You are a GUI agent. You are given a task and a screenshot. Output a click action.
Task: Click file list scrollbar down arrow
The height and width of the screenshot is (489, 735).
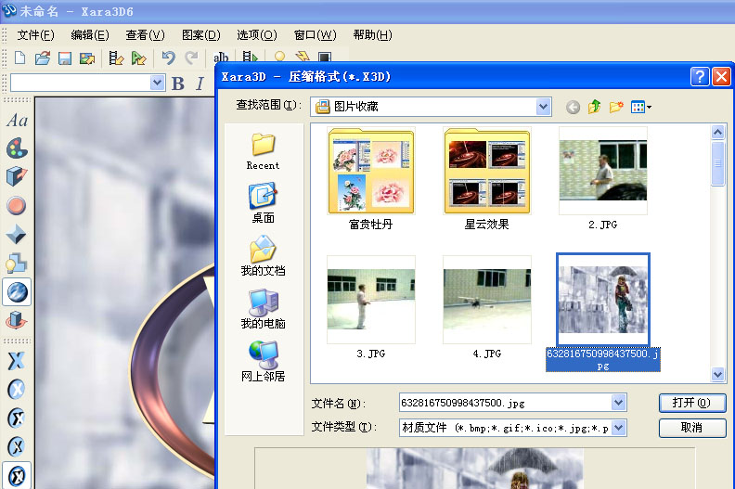pos(717,374)
